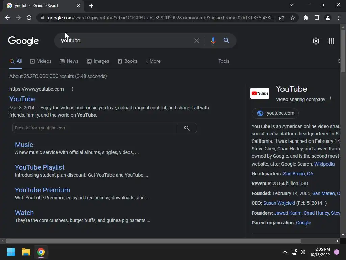Screen dimensions: 346x260
Task: Switch to the Videos tab
Action: [41, 61]
